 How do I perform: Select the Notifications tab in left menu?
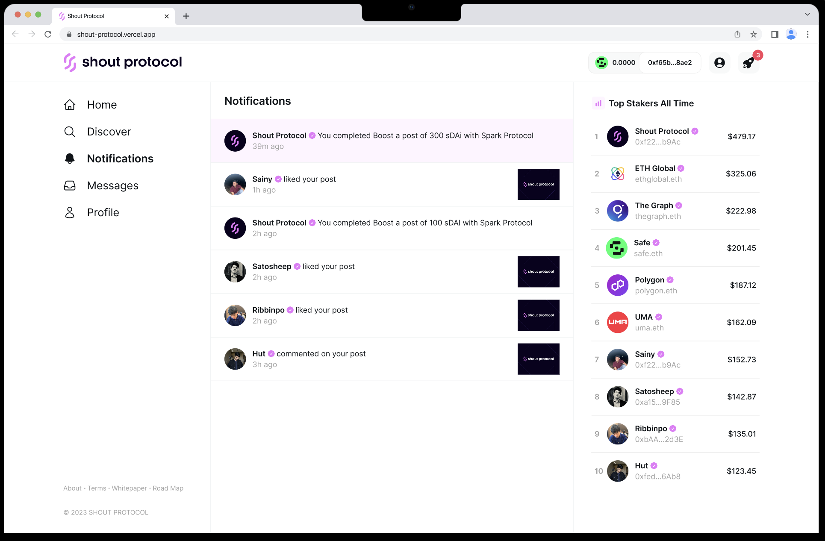click(120, 158)
